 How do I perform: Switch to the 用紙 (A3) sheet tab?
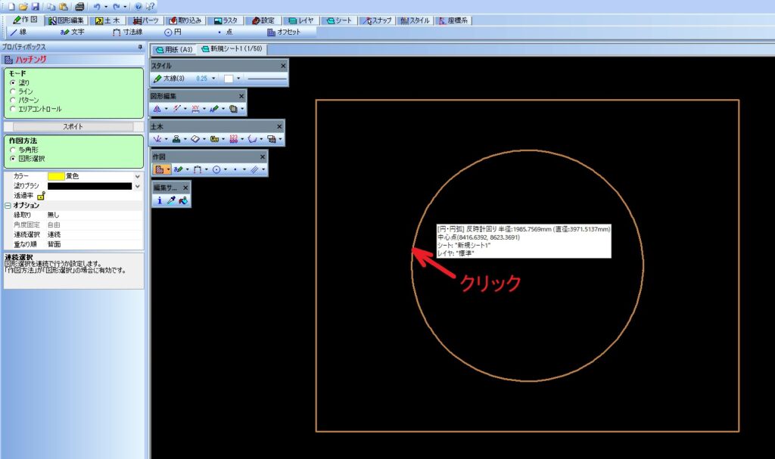175,49
